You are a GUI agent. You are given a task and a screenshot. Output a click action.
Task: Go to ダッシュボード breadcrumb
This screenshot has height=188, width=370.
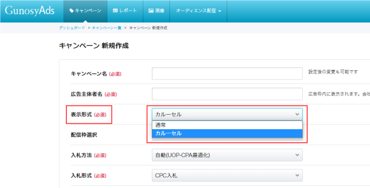(72, 28)
